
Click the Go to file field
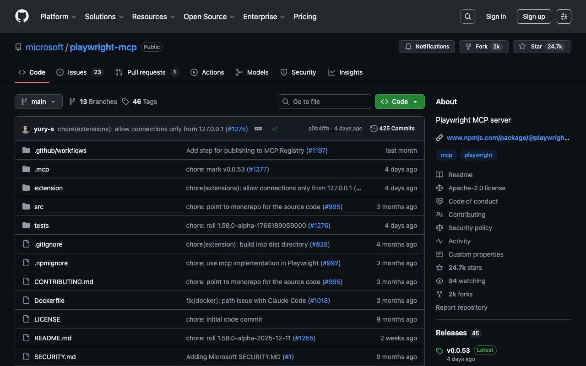[324, 102]
